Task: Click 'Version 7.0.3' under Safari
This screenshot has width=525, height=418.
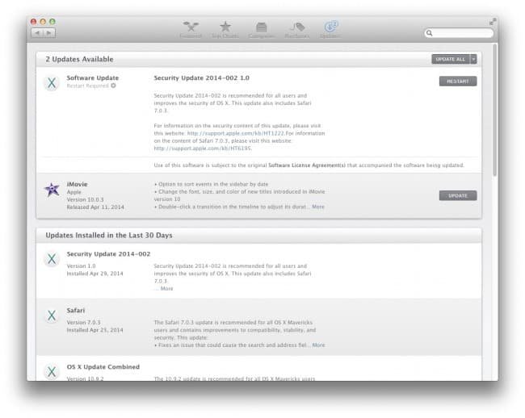Action: pos(83,322)
